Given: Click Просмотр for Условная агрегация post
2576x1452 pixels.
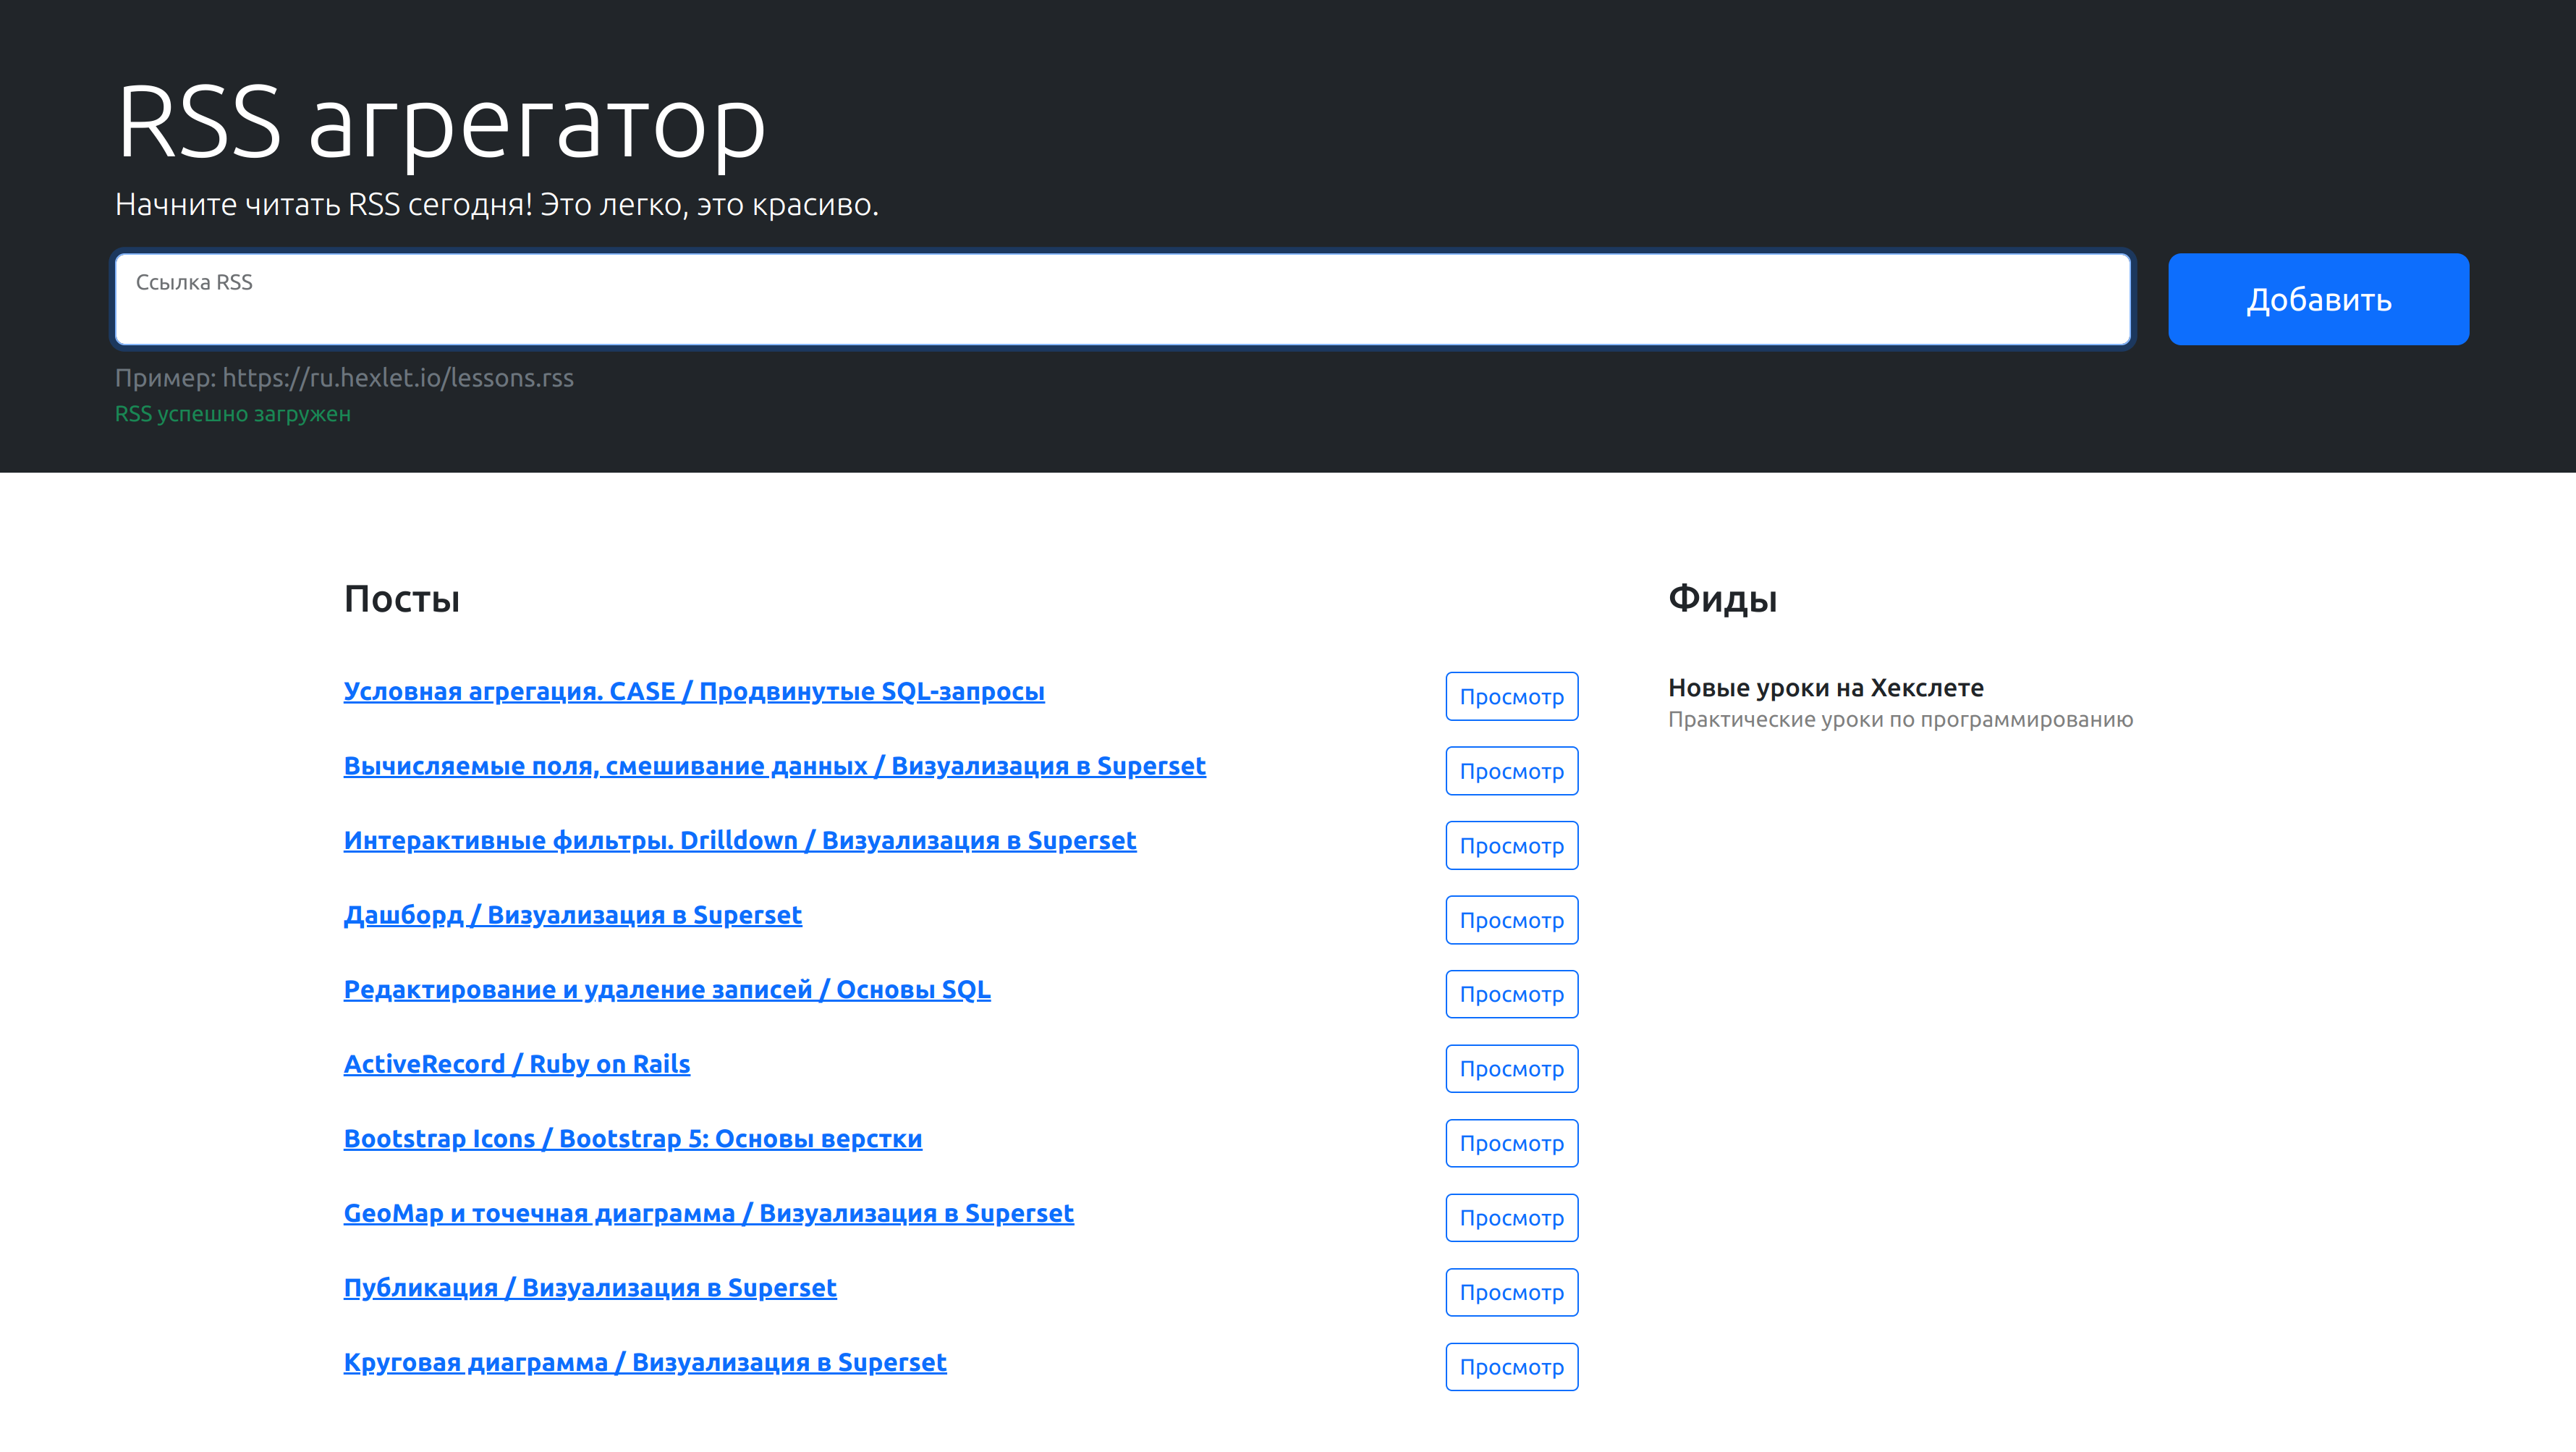Looking at the screenshot, I should pos(1510,696).
